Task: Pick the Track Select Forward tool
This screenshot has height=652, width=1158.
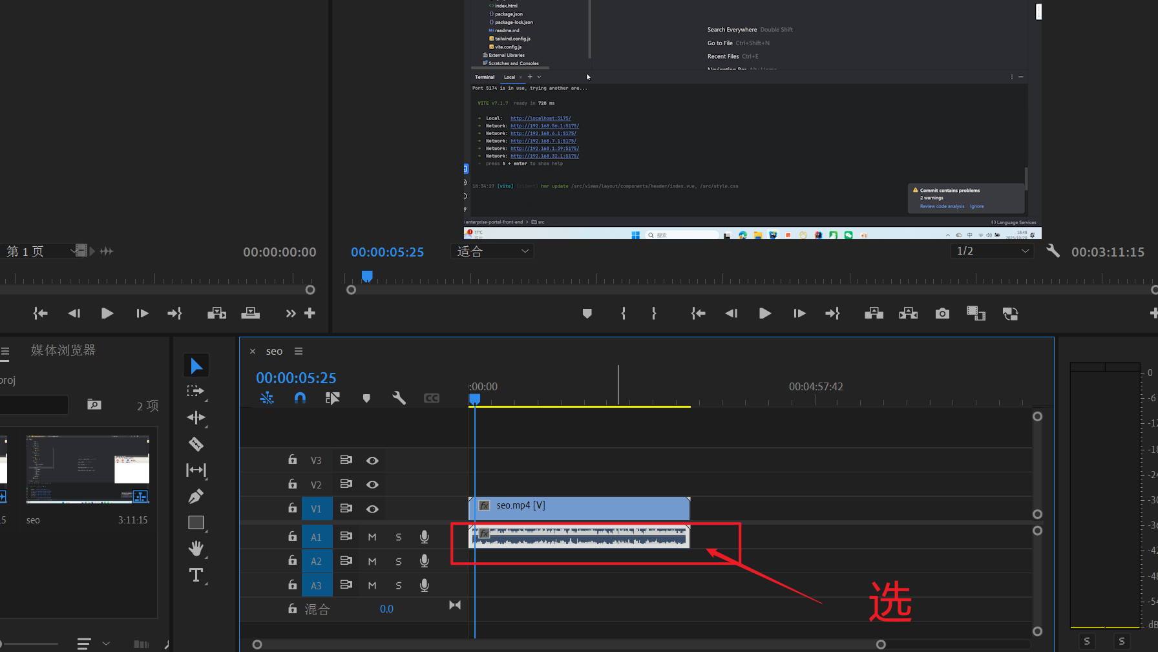Action: tap(196, 392)
